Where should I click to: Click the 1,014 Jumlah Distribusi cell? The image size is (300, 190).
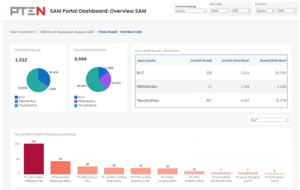click(245, 73)
